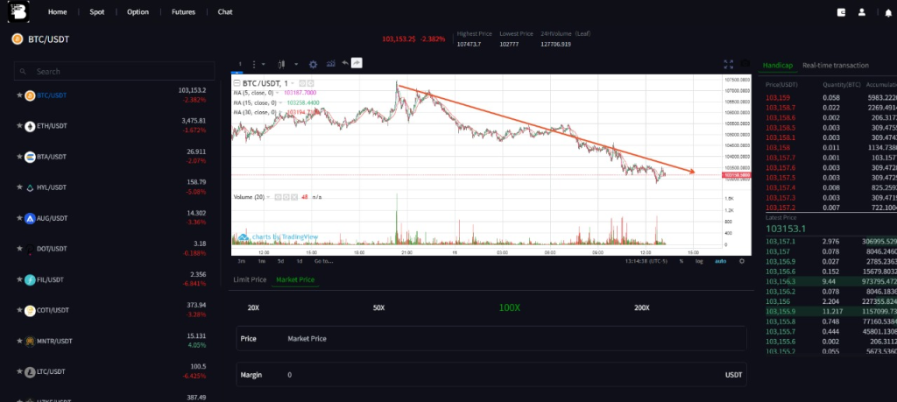Switch to Limit Price order type
Image resolution: width=897 pixels, height=402 pixels.
[x=250, y=279]
